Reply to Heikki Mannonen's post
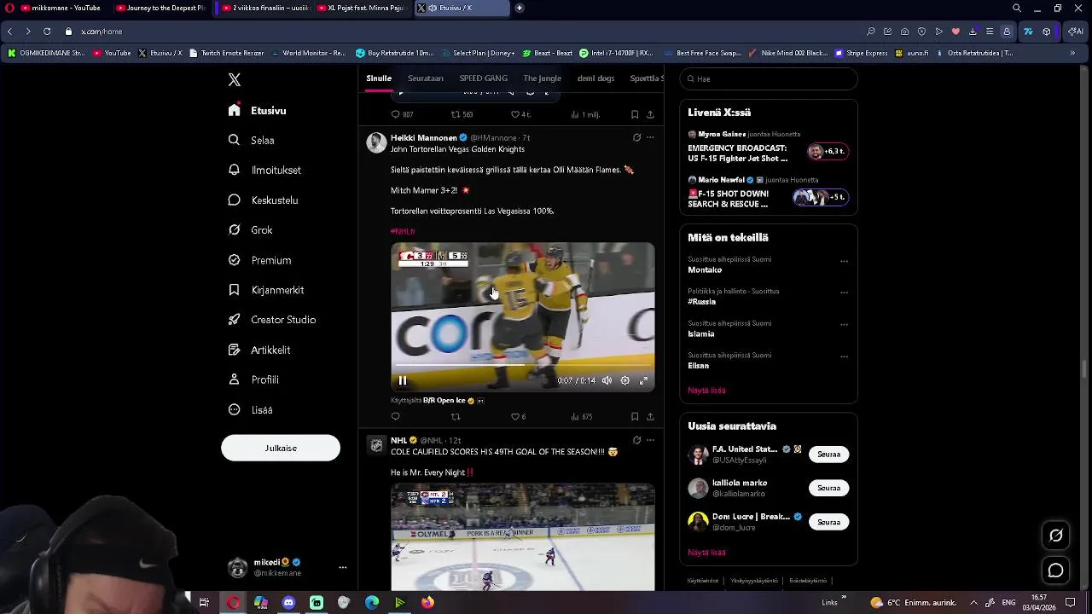Screen dimensions: 1092x614 click(x=395, y=417)
